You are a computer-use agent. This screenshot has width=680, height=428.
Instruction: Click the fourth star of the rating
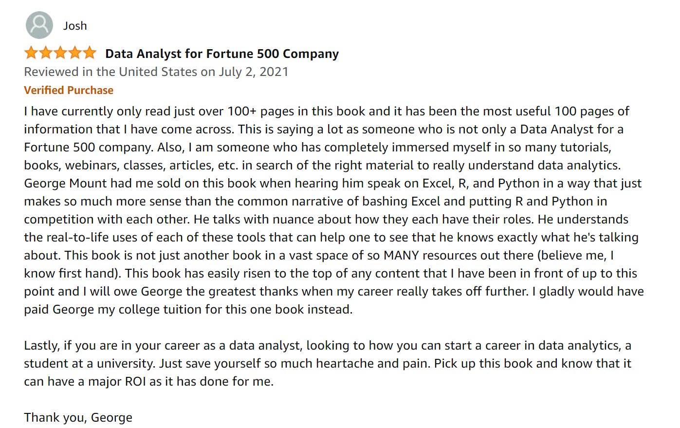click(75, 53)
